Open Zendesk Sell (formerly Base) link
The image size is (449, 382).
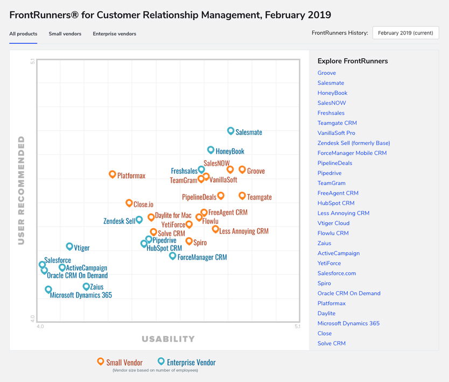(354, 143)
